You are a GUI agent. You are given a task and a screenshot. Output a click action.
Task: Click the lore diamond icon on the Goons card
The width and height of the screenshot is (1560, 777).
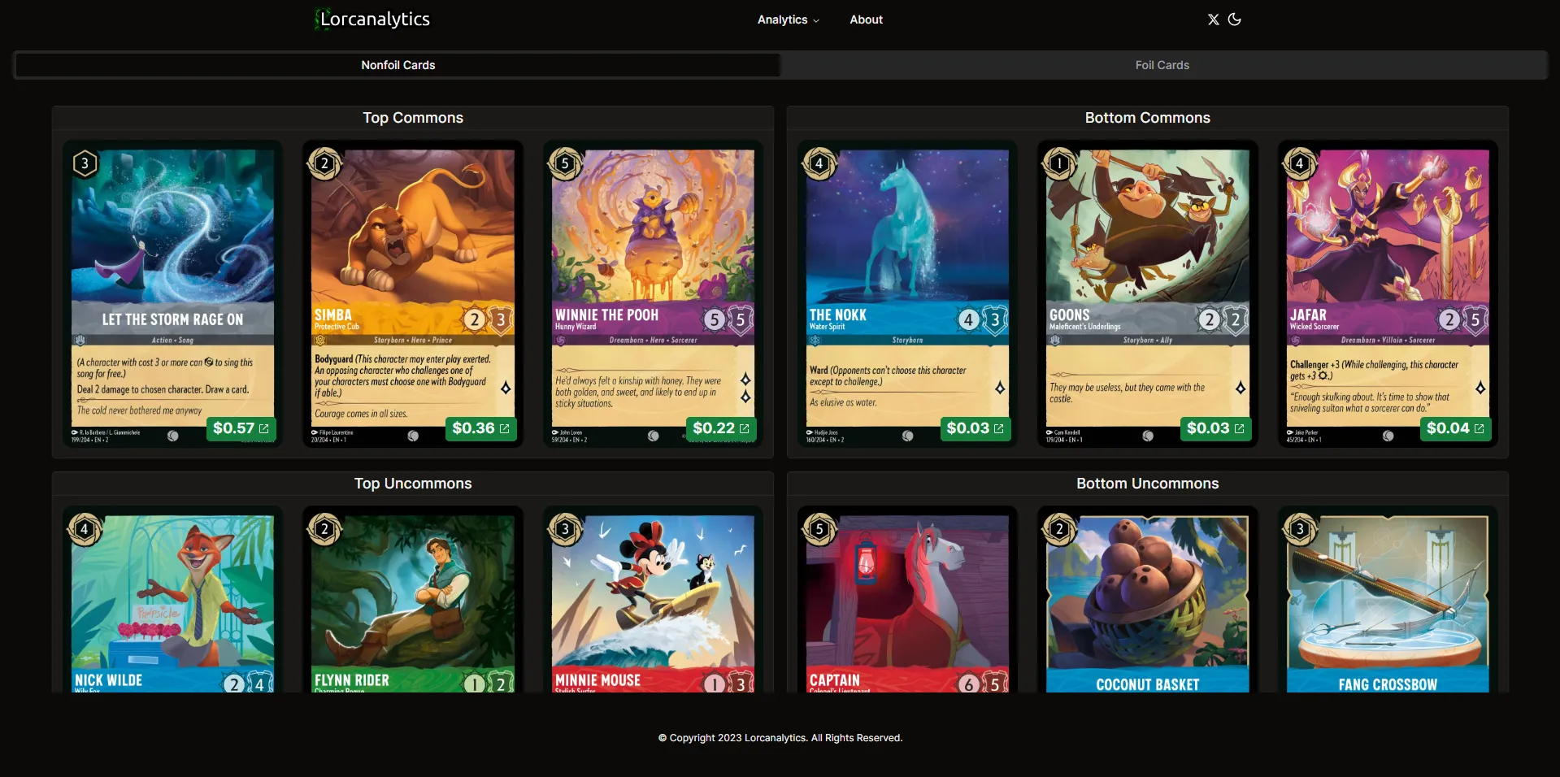pyautogui.click(x=1241, y=388)
